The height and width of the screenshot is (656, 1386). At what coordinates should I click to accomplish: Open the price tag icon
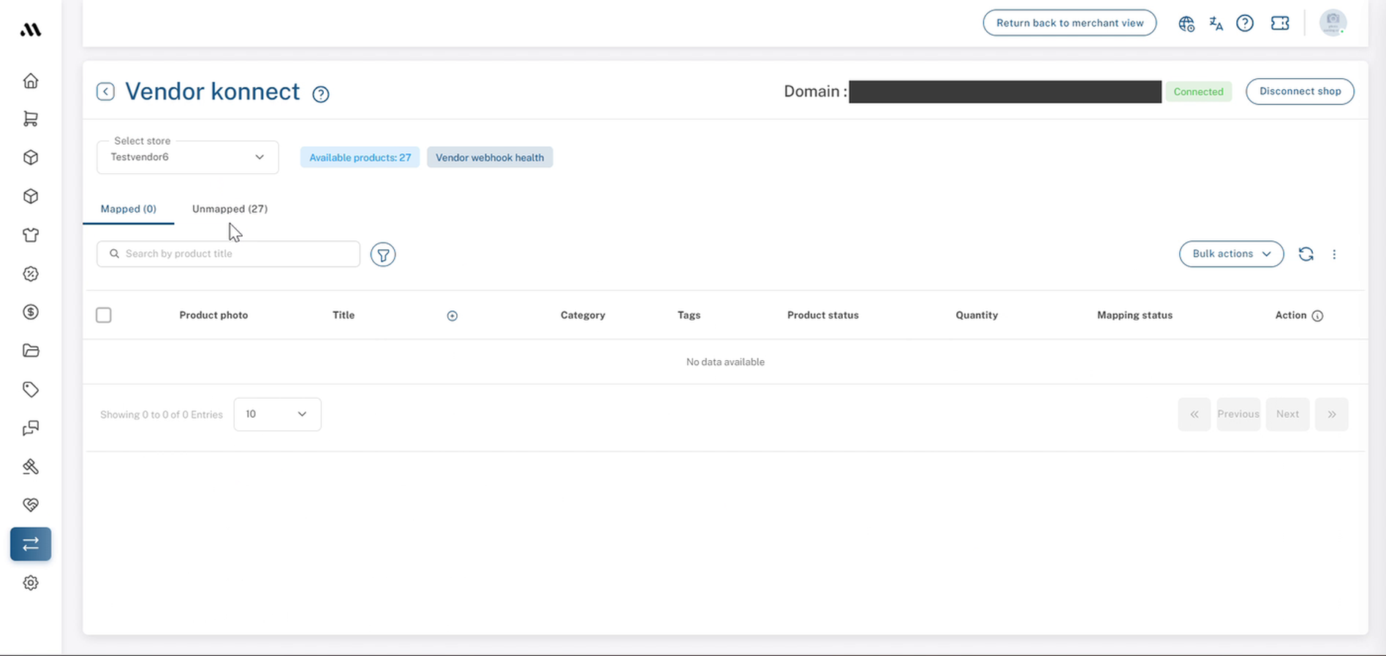[31, 389]
